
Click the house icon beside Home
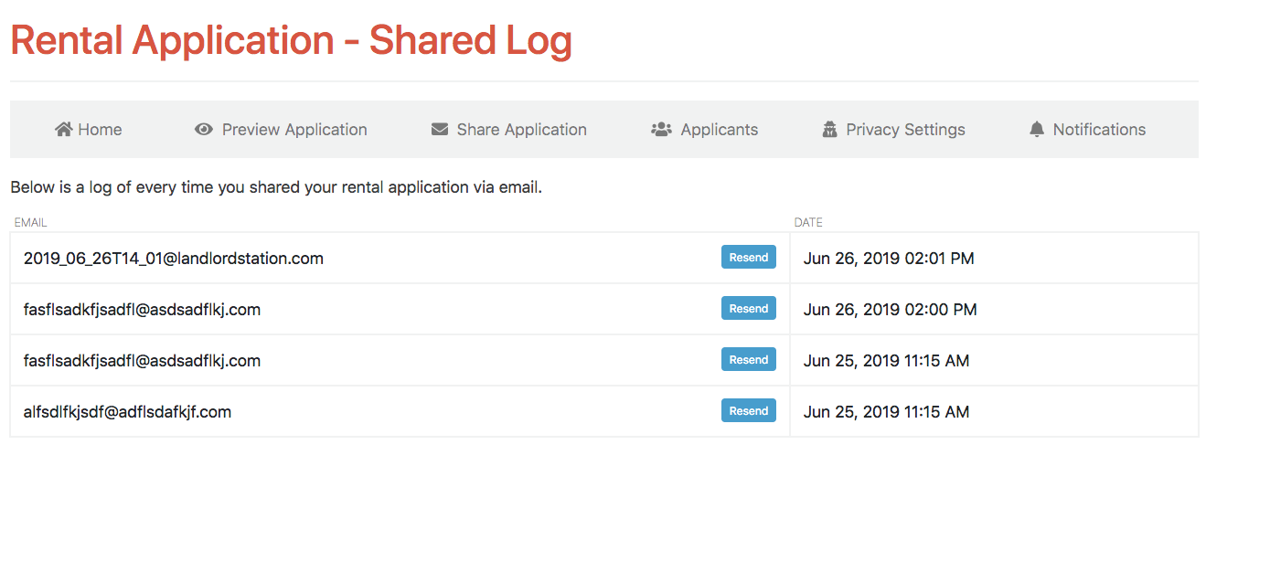[63, 130]
